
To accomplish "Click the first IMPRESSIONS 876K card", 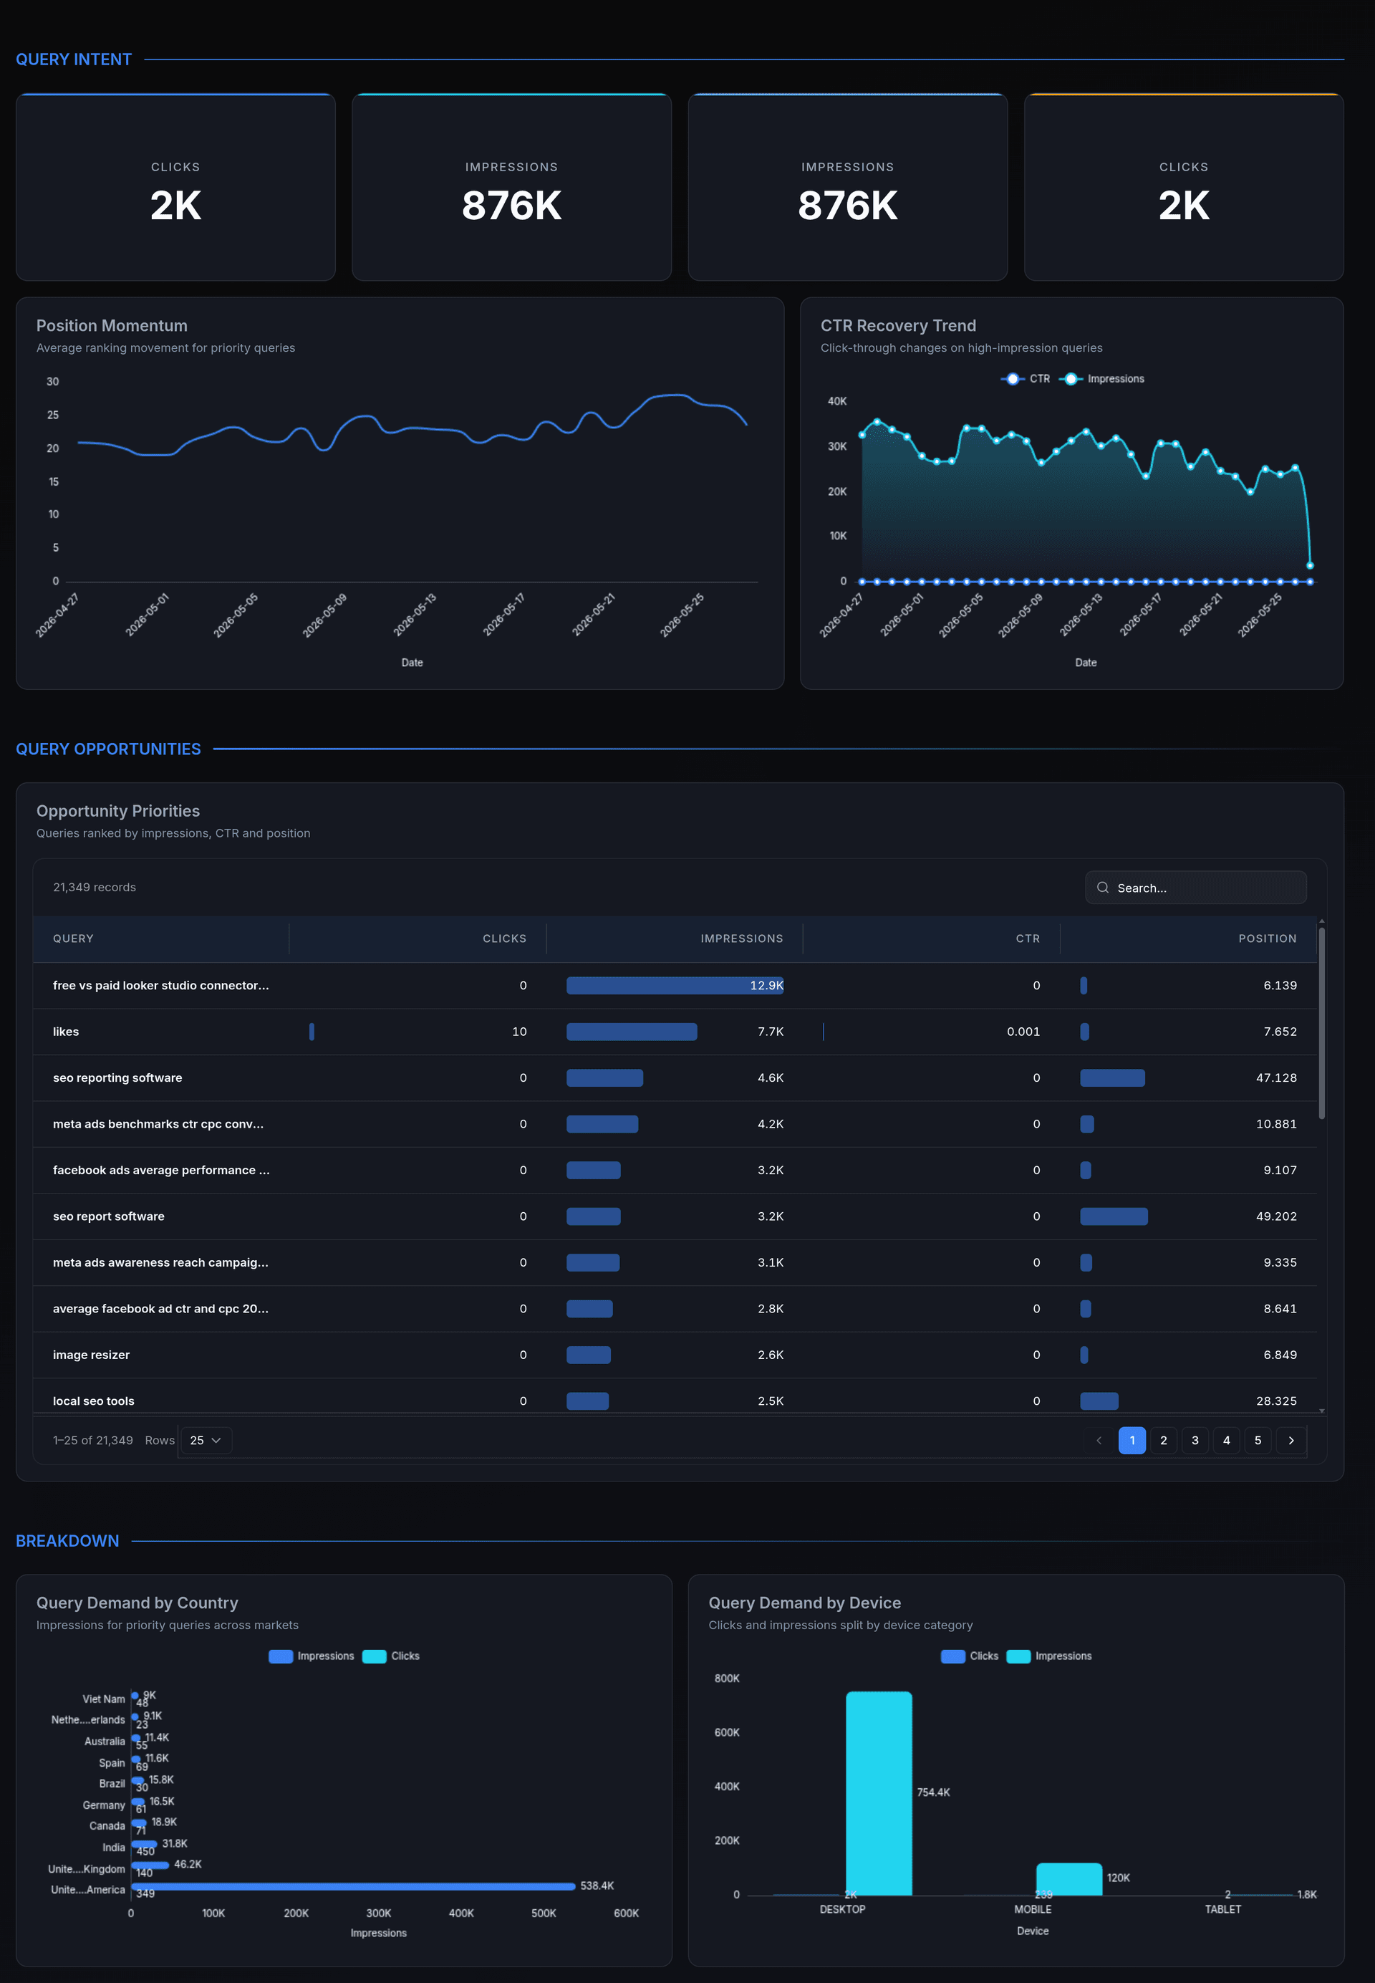I will click(x=512, y=187).
